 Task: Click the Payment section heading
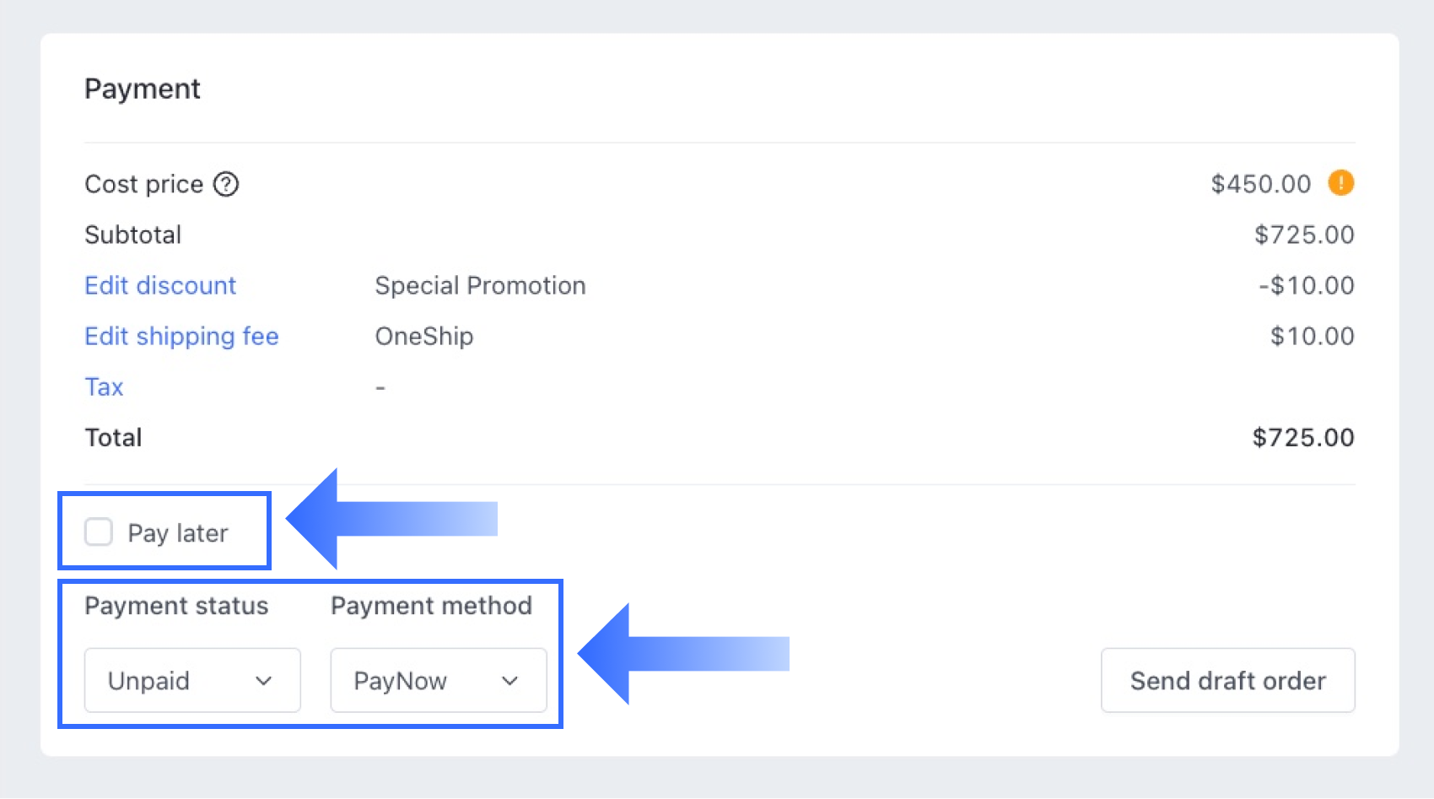point(143,89)
